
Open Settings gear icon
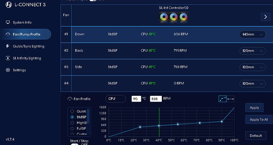pyautogui.click(x=8, y=70)
